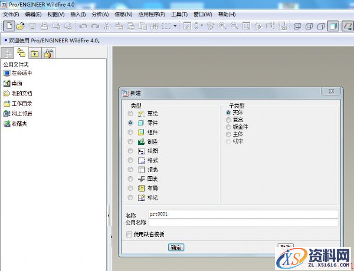
Task: Select the 组件 type radio button
Action: pyautogui.click(x=130, y=132)
